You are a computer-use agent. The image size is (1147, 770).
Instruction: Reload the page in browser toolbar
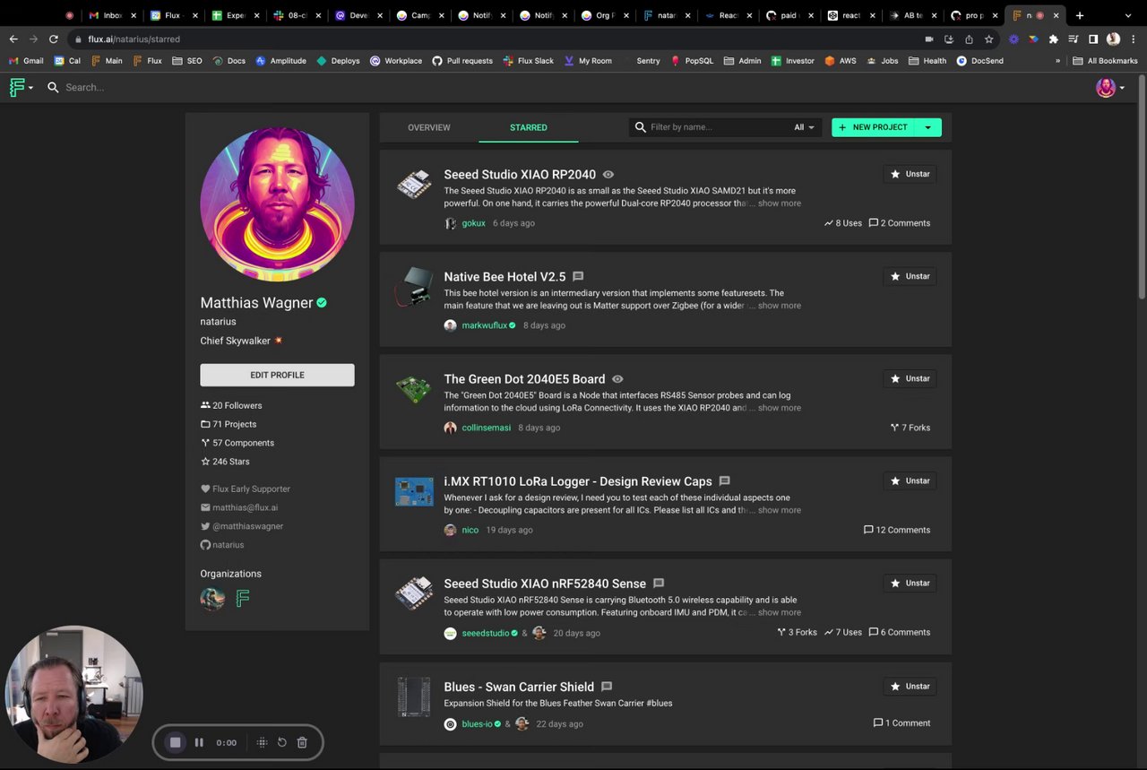coord(54,39)
